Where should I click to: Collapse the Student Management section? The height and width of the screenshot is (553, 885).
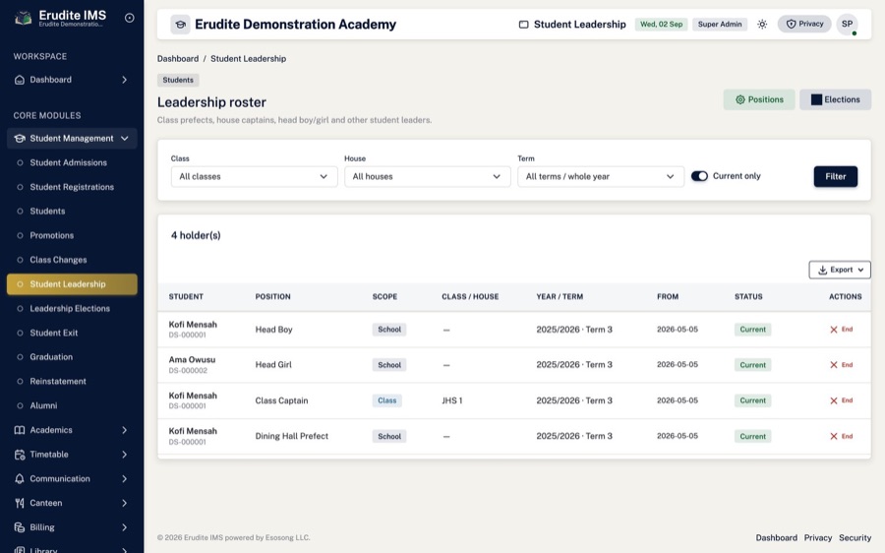(x=125, y=139)
